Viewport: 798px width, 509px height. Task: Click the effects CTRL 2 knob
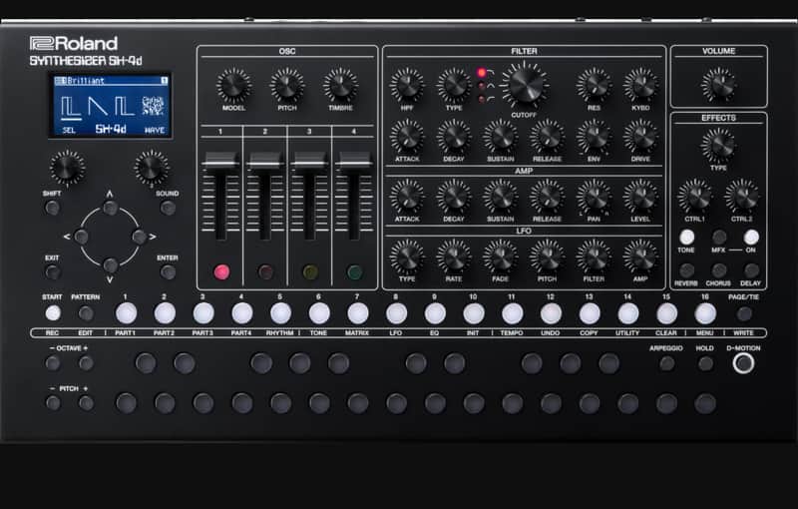(x=742, y=197)
